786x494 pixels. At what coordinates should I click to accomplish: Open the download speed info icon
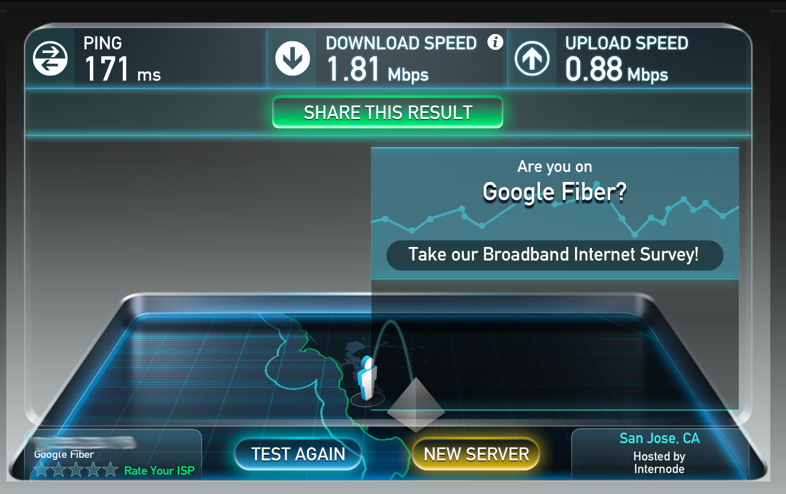pos(495,42)
